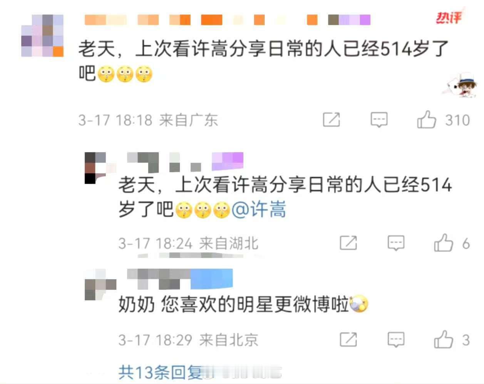The image size is (484, 384).
Task: Reply to the comment from Hubei
Action: (x=396, y=243)
